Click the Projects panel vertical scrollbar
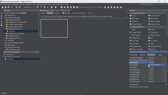The width and height of the screenshot is (168, 95). pyautogui.click(x=39, y=24)
